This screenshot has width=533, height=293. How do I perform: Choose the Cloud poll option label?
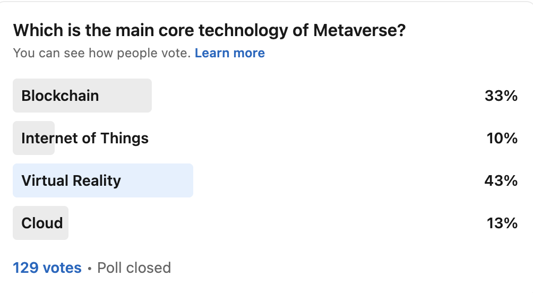click(42, 223)
